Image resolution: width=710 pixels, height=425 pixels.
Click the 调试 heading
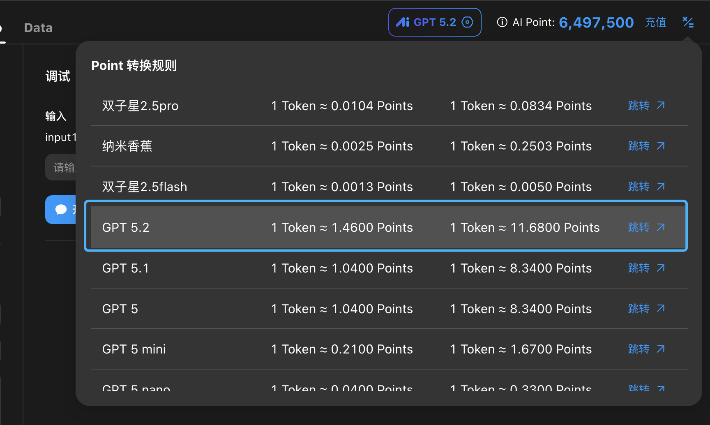58,76
